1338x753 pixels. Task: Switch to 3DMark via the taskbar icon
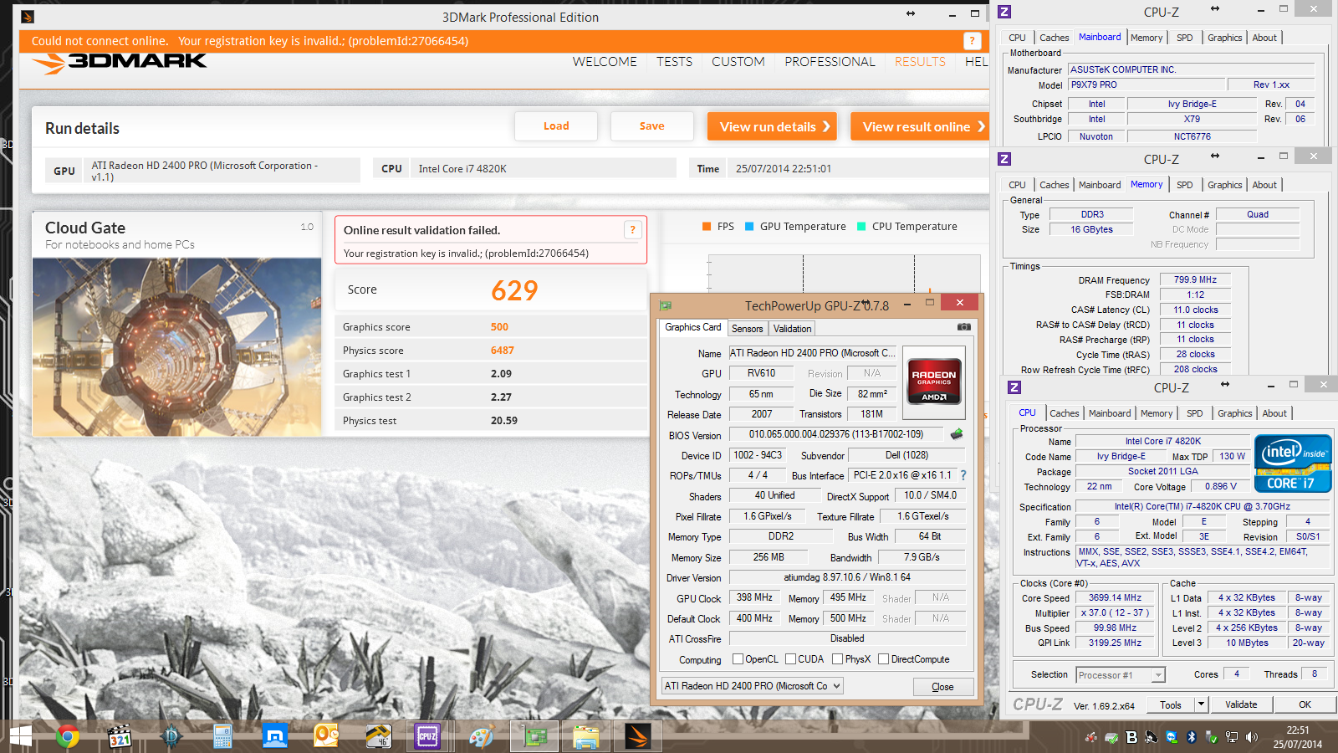click(638, 736)
